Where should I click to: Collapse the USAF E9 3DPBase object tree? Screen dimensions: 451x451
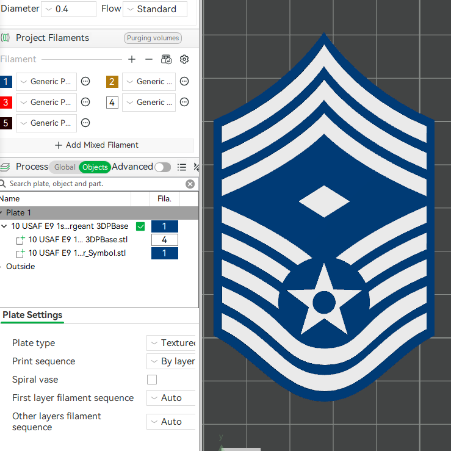click(4, 226)
